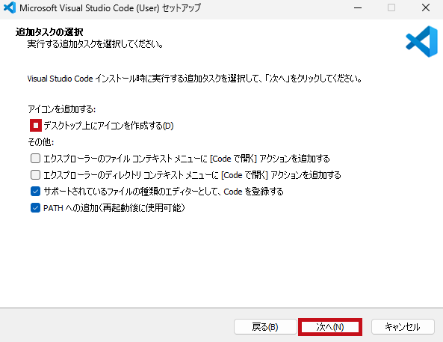Screen dimensions: 443x342
Task: Click the 追加タスクの選択 heading
Action: pyautogui.click(x=49, y=32)
